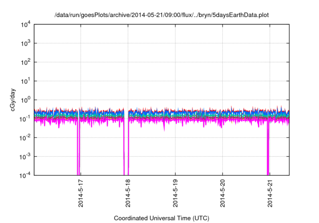Click the plot title file path
319x223 pixels.
click(x=161, y=15)
